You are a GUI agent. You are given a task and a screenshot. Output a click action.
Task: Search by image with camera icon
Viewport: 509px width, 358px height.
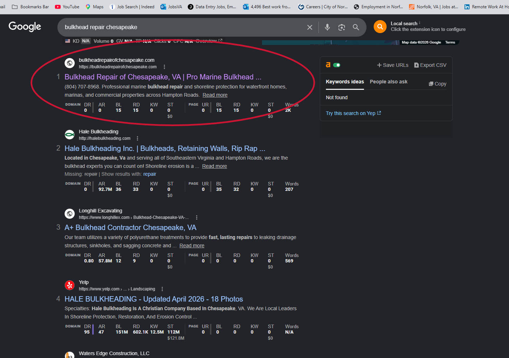[342, 27]
